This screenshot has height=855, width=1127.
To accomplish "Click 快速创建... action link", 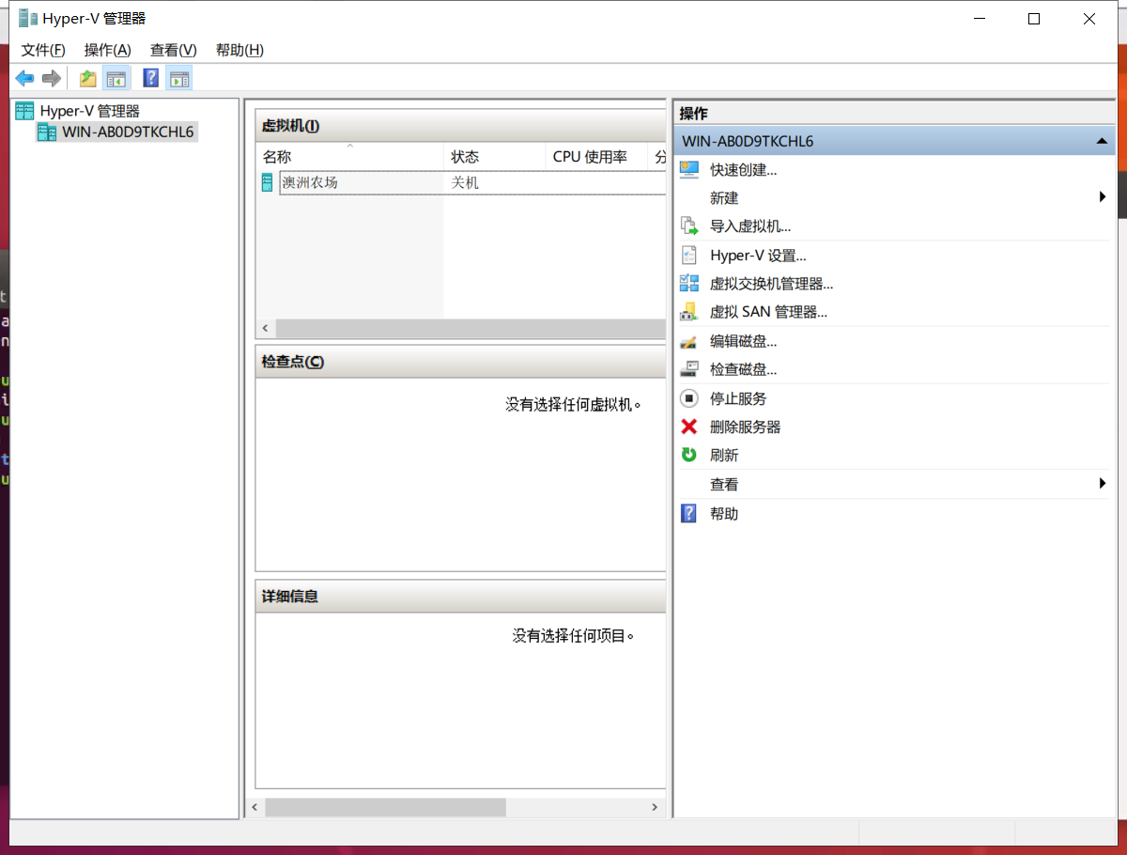I will click(744, 170).
